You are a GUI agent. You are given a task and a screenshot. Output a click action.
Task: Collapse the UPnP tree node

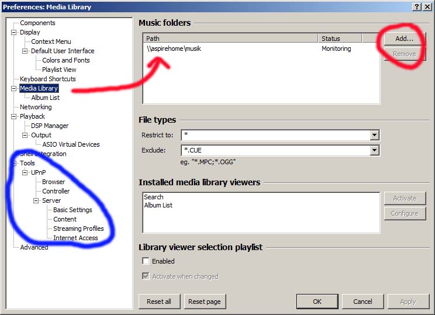tap(25, 173)
